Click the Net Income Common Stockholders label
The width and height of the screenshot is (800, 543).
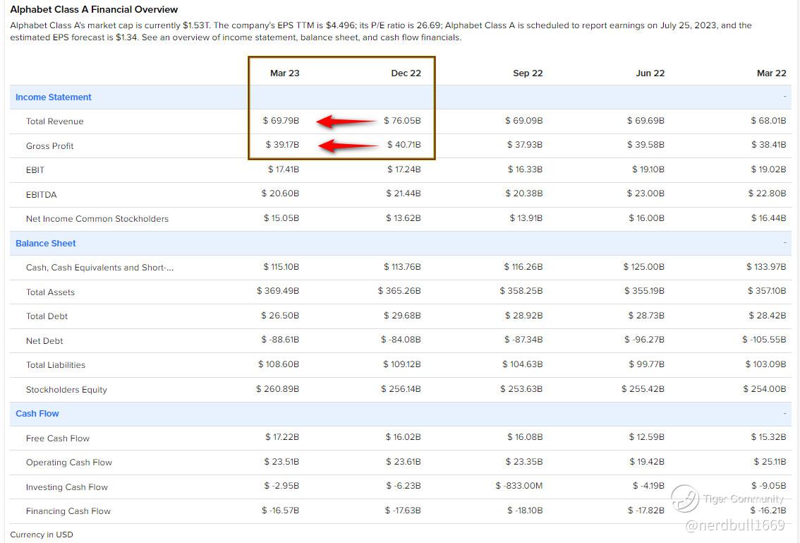pos(97,219)
